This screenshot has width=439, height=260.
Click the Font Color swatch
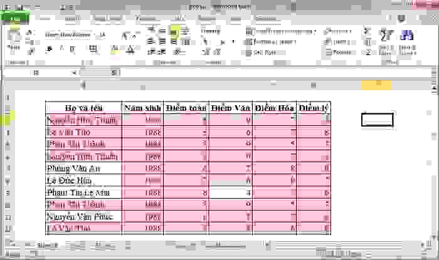pos(130,50)
